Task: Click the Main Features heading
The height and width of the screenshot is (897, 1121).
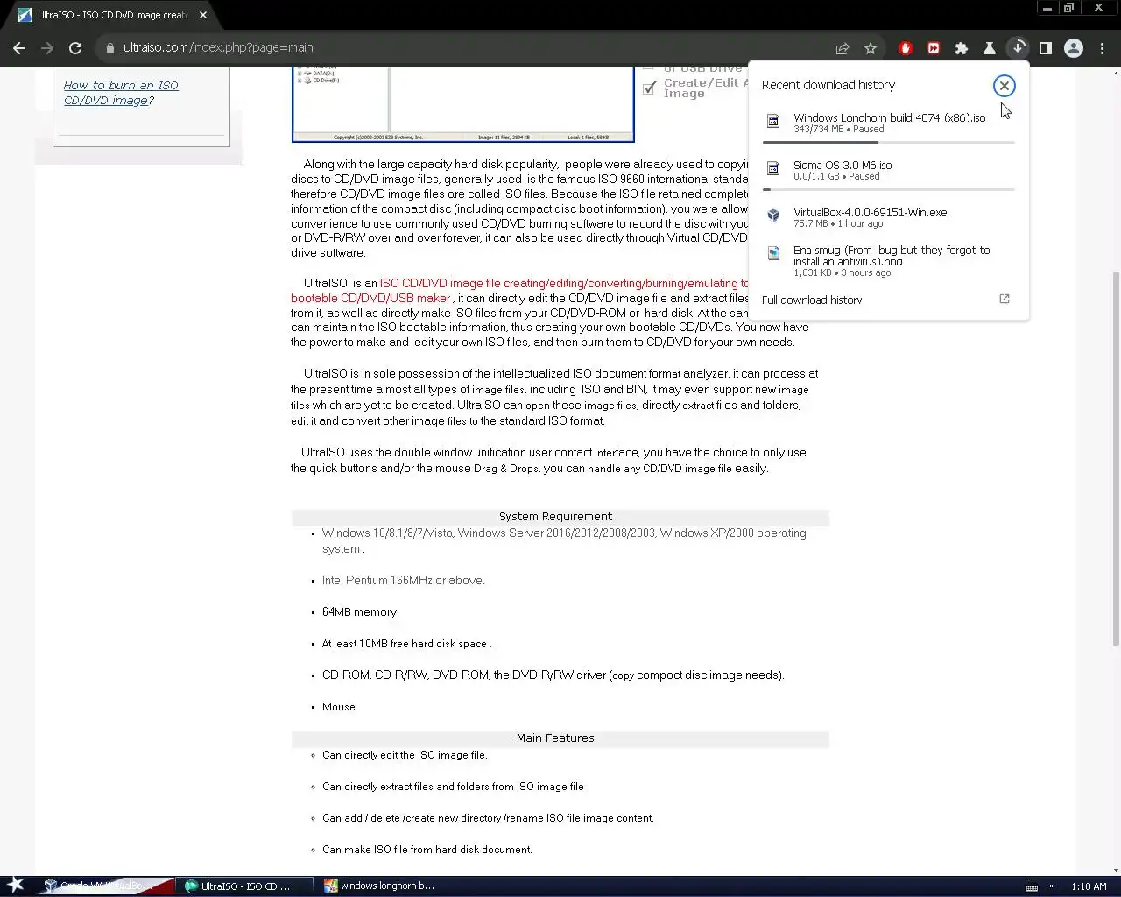Action: (x=555, y=738)
